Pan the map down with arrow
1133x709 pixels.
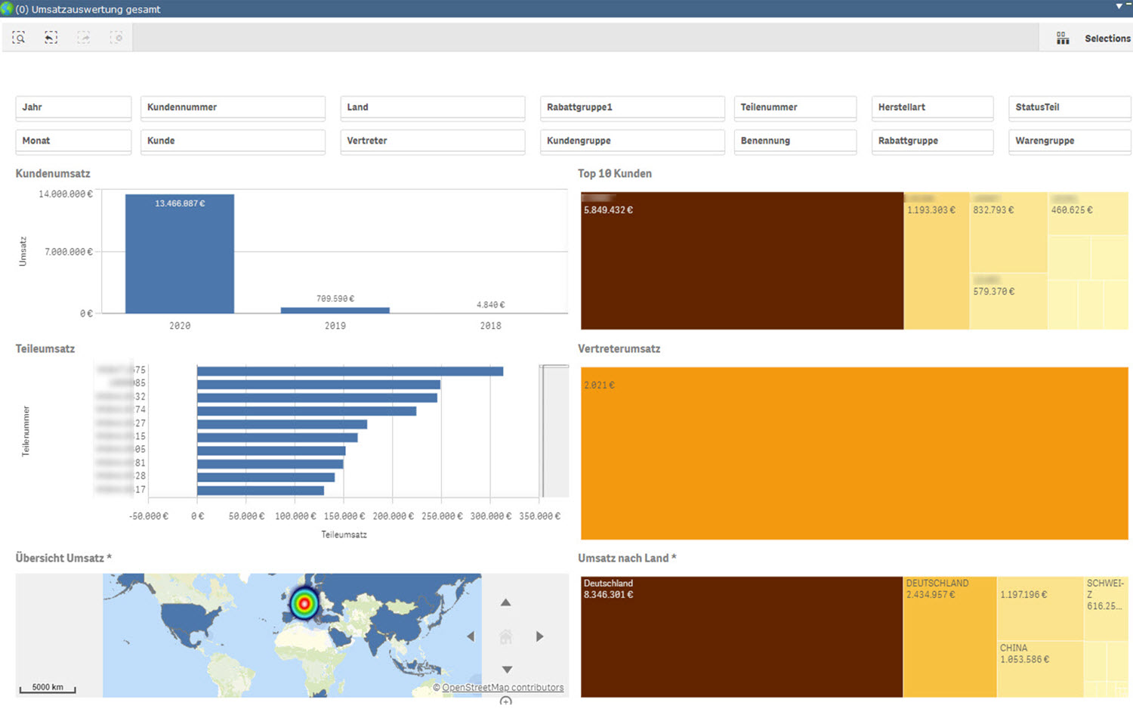[x=507, y=670]
